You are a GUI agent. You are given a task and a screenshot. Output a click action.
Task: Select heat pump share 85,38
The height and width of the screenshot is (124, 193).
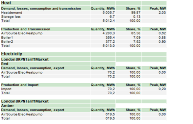pos(136,33)
